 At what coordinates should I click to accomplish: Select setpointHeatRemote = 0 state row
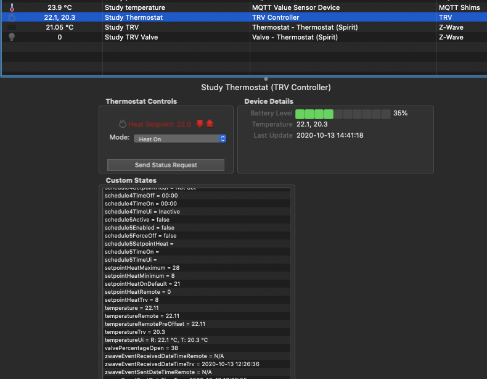pyautogui.click(x=197, y=292)
